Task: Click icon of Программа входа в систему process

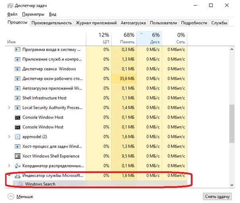Action: pyautogui.click(x=17, y=50)
